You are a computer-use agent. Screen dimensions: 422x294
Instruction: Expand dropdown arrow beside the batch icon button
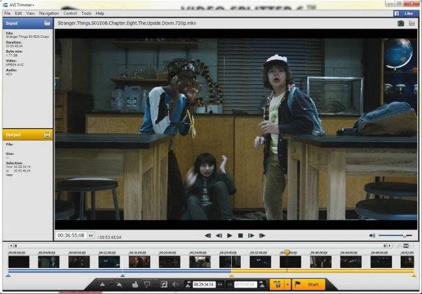(288, 284)
